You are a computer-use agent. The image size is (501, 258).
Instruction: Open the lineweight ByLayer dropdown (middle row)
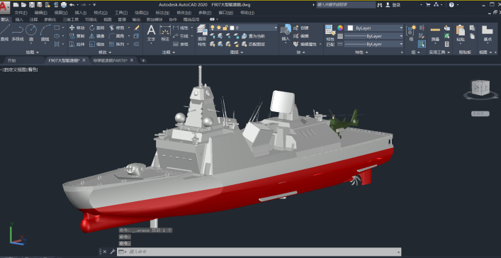pyautogui.click(x=373, y=36)
